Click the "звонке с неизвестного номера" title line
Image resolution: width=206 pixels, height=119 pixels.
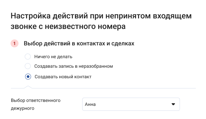coord(68,26)
